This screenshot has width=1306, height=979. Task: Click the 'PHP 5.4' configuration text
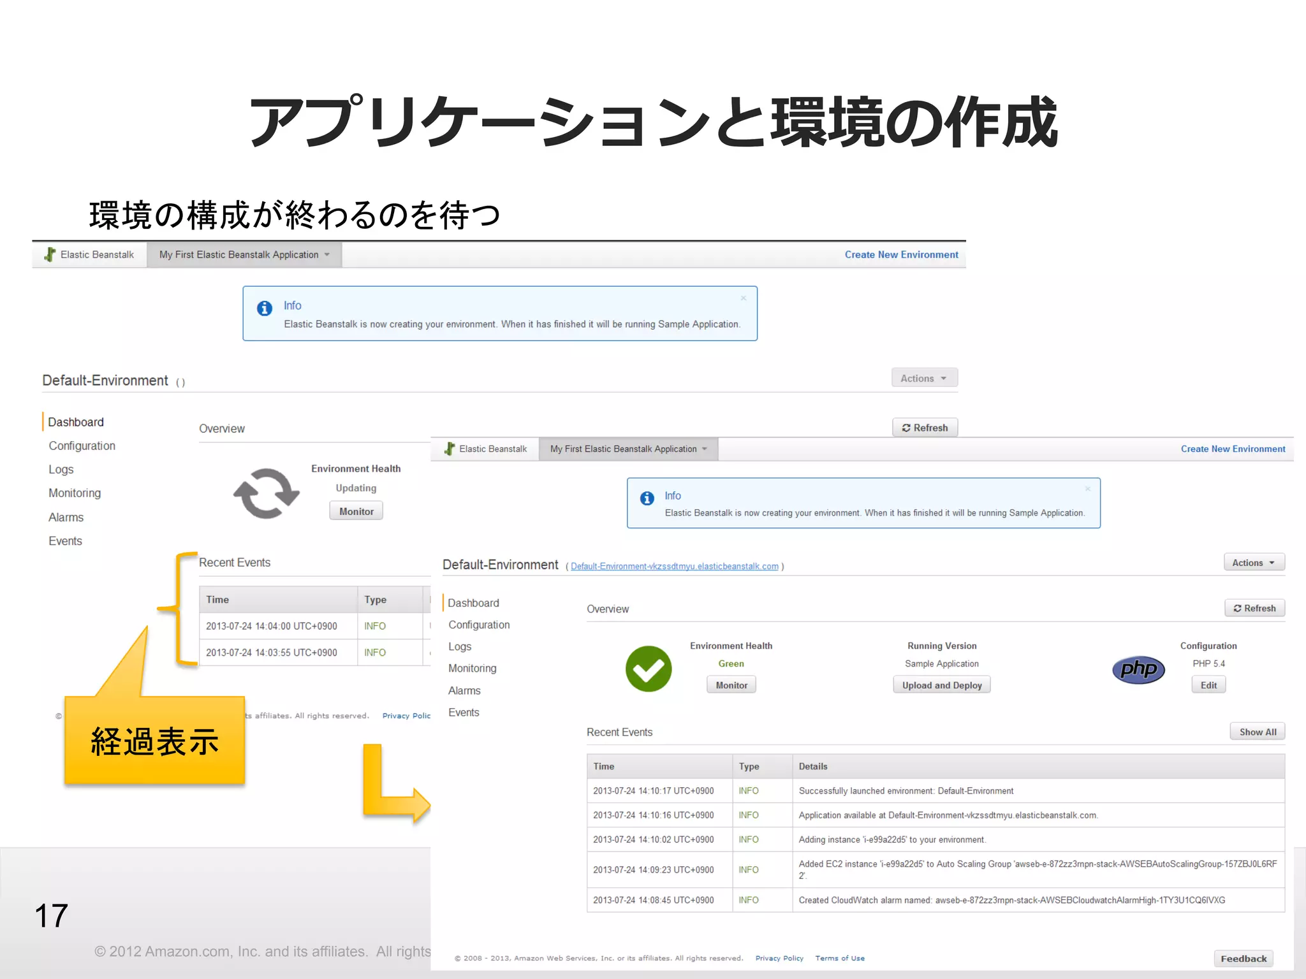tap(1208, 664)
